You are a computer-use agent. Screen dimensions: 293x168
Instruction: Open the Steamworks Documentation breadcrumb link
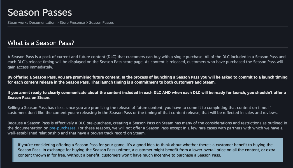click(31, 23)
